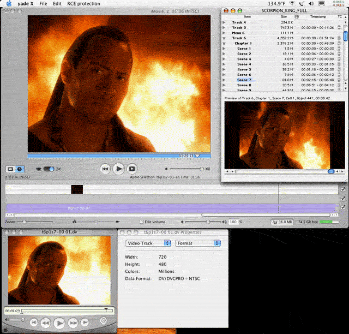This screenshot has height=334, width=349.
Task: Click the TC icon for Scene 5
Action: tap(339, 69)
